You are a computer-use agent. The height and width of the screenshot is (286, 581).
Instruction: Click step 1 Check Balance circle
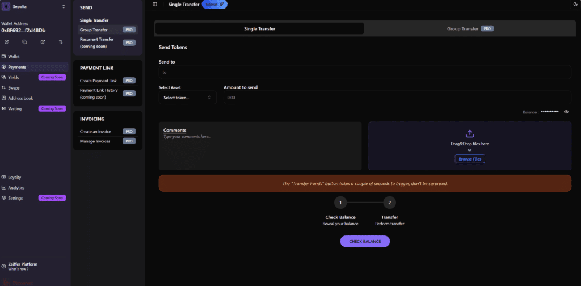coord(340,203)
